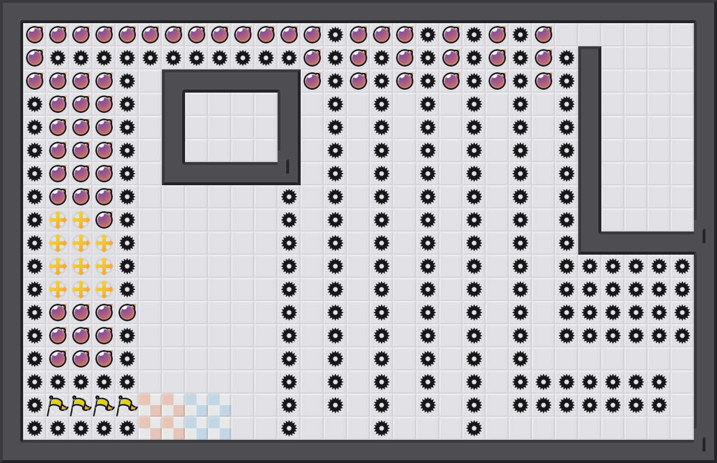Click the bomb in the top-left corner tile

coord(35,35)
